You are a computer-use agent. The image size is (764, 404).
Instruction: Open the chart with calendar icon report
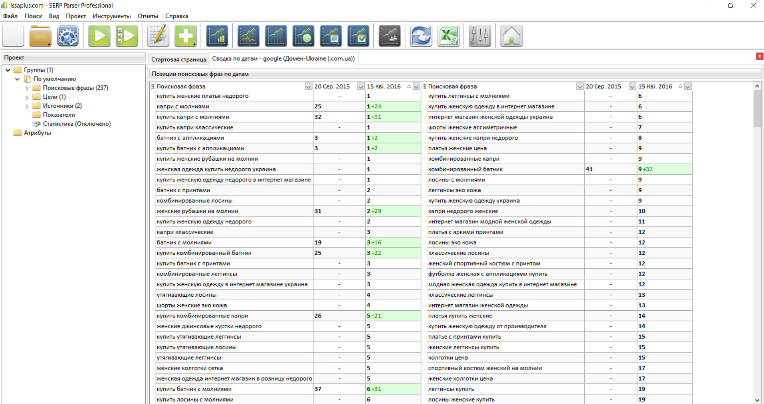331,36
